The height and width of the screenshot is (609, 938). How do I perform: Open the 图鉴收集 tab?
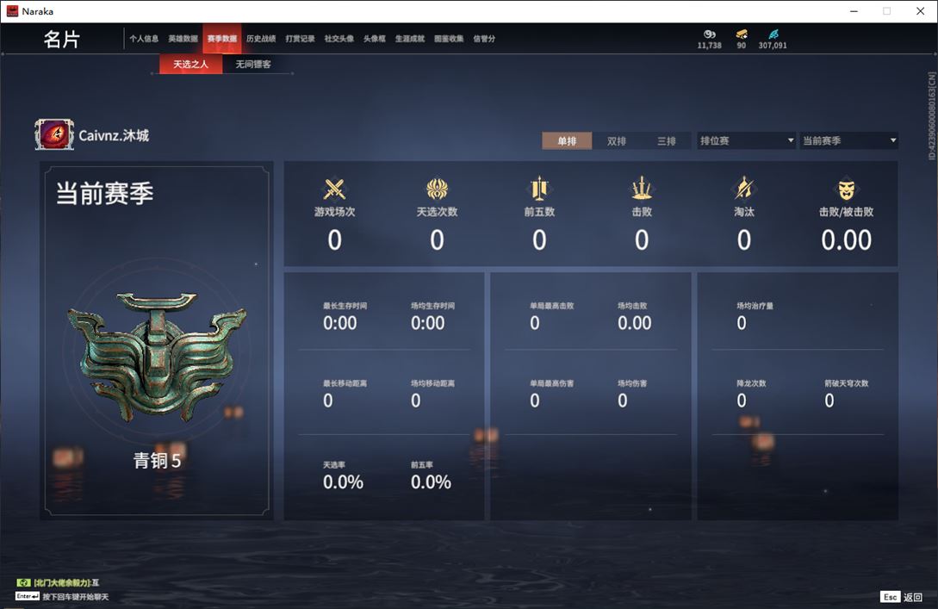click(x=449, y=39)
